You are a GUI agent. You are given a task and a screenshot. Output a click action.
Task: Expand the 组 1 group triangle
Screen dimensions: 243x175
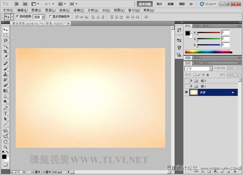192,86
